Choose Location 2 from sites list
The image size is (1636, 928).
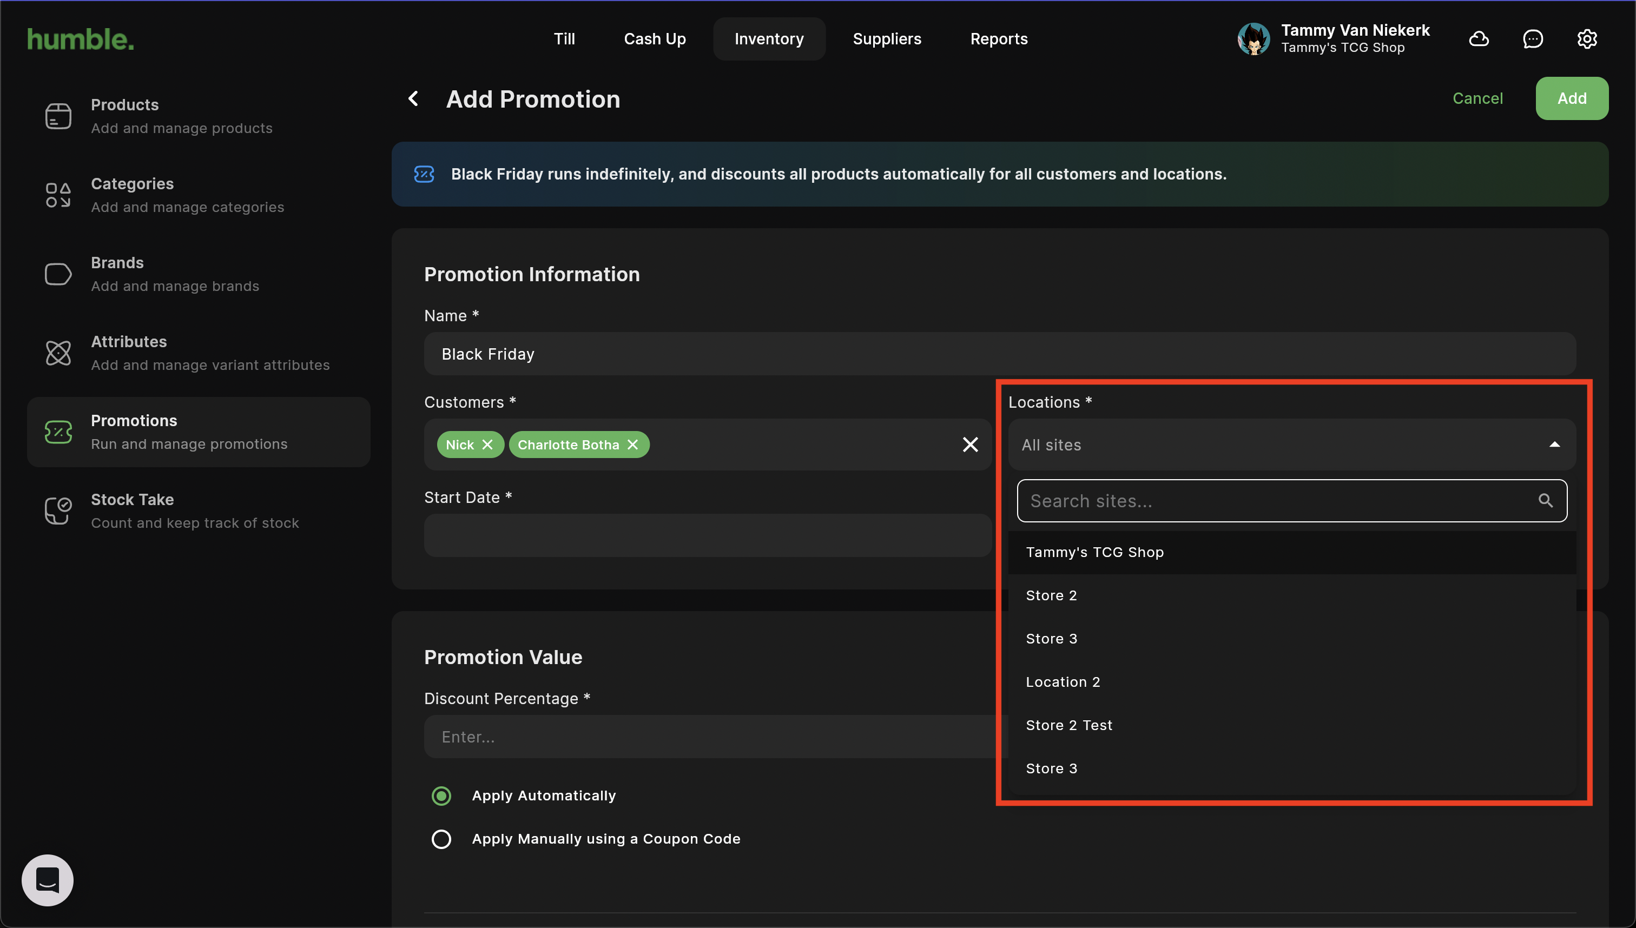click(x=1063, y=682)
